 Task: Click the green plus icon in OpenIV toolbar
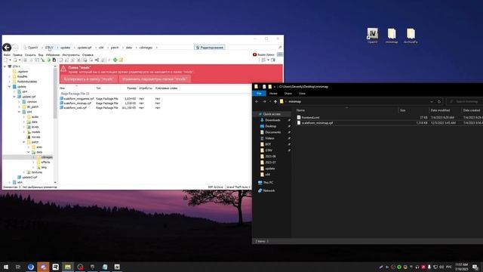115,60
